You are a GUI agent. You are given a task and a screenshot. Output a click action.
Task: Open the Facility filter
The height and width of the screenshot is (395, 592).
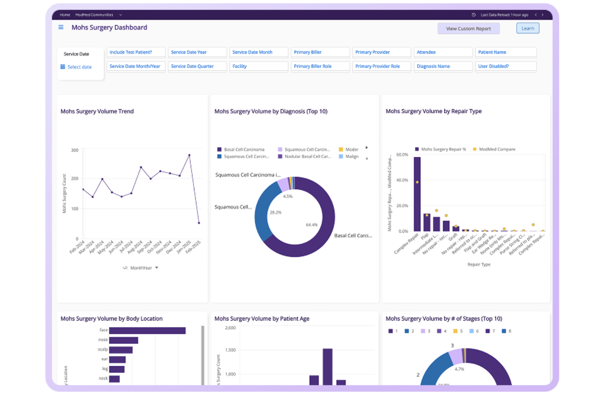pos(259,66)
